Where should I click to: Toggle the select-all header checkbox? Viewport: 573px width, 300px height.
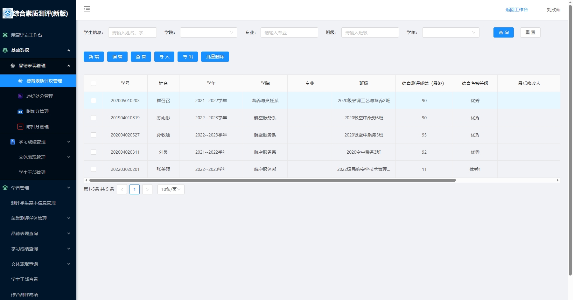pyautogui.click(x=94, y=83)
